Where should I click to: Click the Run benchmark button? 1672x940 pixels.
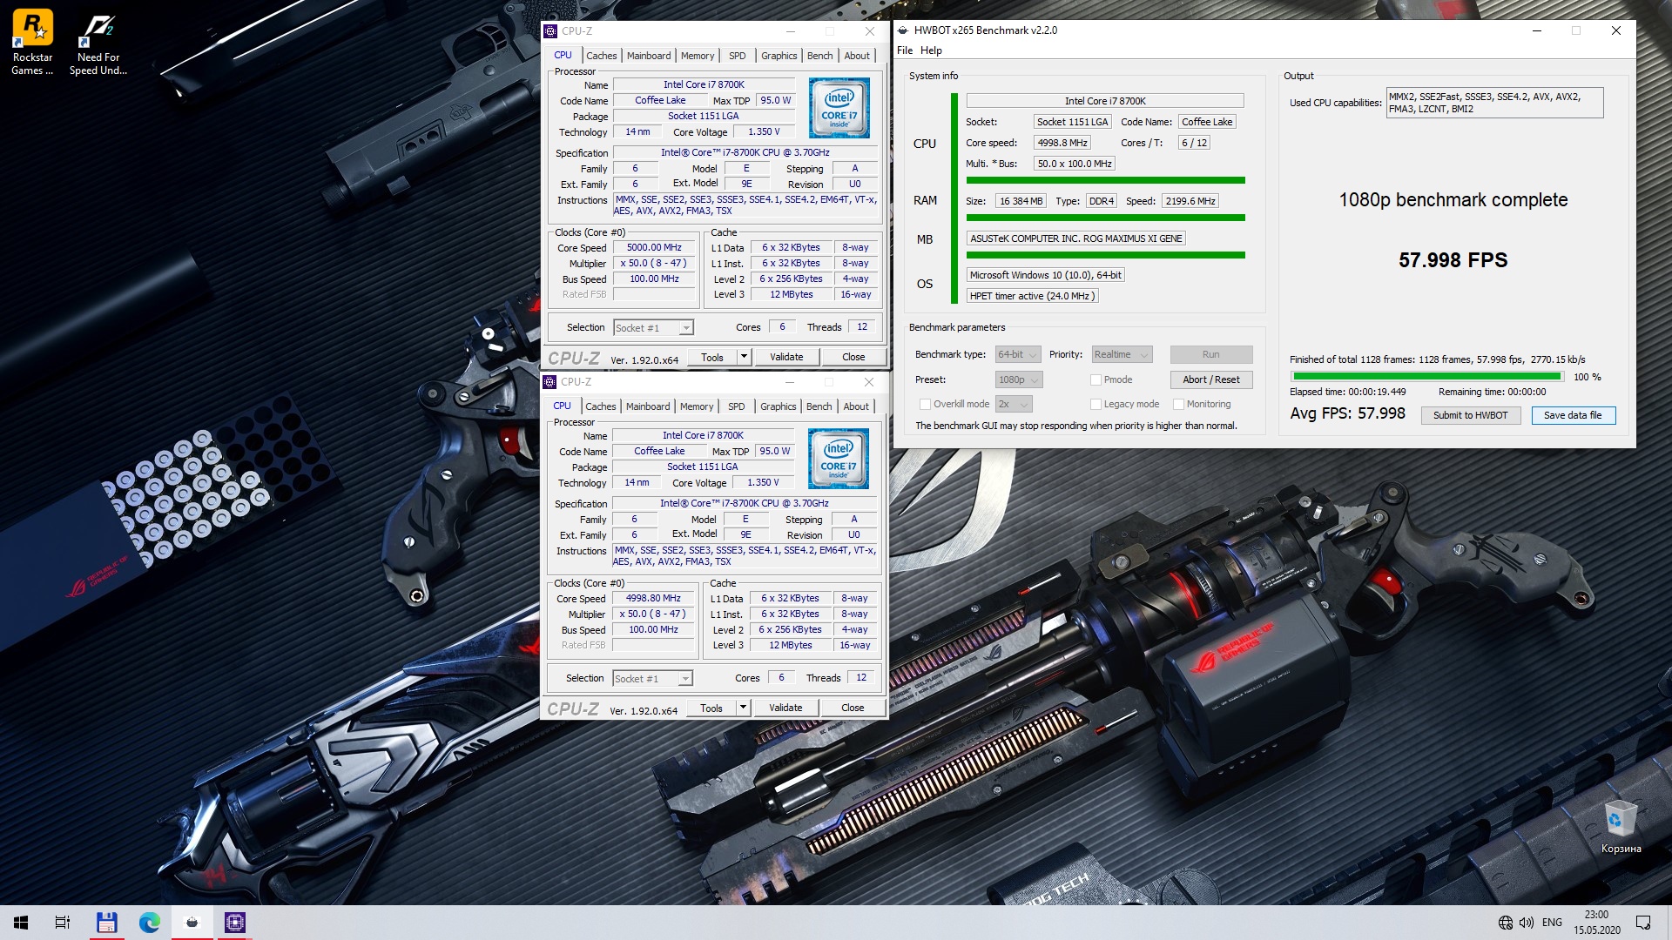point(1210,355)
